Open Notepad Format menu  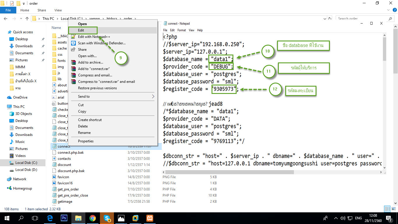[182, 30]
